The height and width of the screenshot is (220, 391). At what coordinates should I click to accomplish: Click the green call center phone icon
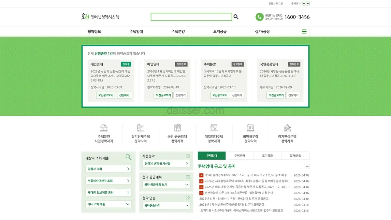(x=259, y=17)
